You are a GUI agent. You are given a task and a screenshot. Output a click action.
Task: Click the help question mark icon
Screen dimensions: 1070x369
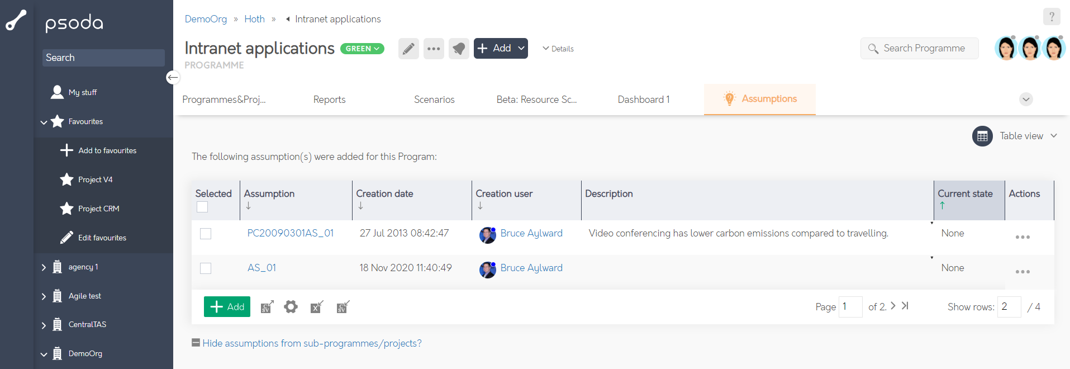(x=1051, y=17)
